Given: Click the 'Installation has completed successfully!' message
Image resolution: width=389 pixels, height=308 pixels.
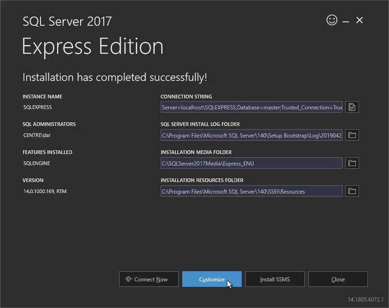Looking at the screenshot, I should coord(115,77).
